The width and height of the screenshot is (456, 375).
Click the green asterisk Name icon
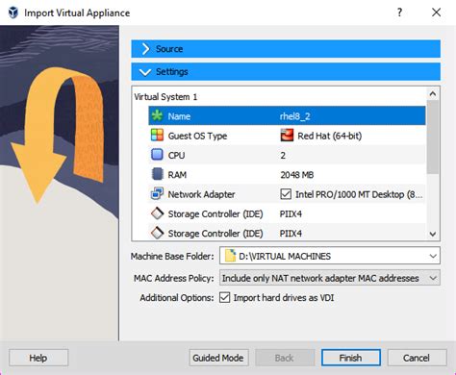click(157, 115)
